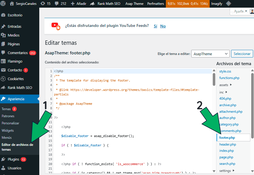This screenshot has height=175, width=254.
Task: Click the Escritorio dashboard icon
Action: [3, 14]
